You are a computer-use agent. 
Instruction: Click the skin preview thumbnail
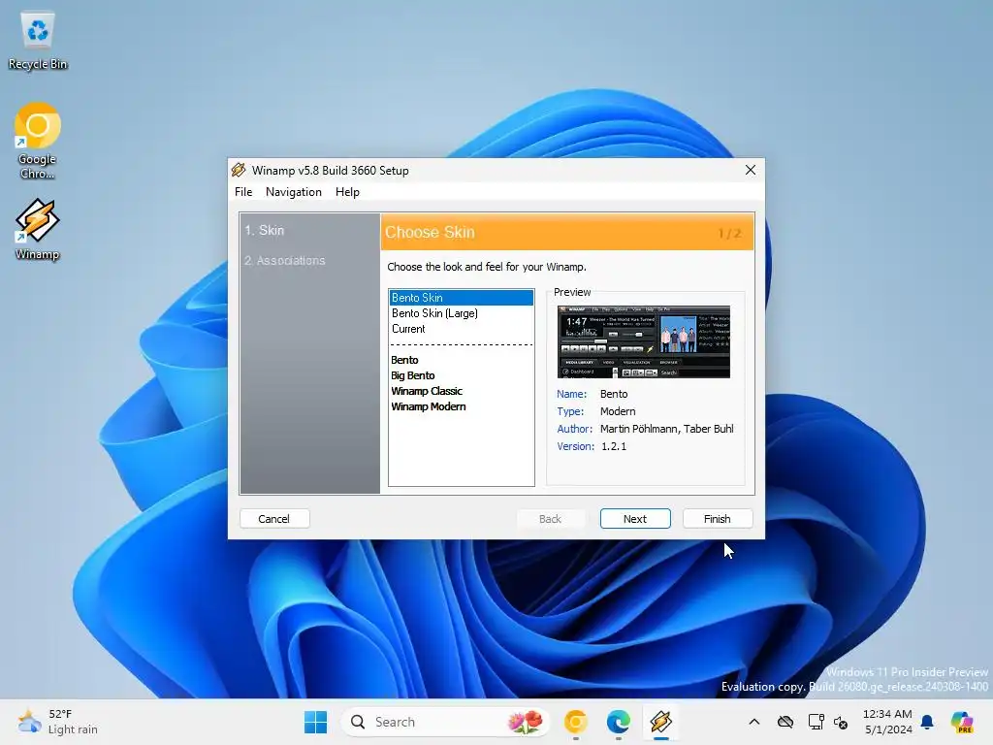click(644, 342)
